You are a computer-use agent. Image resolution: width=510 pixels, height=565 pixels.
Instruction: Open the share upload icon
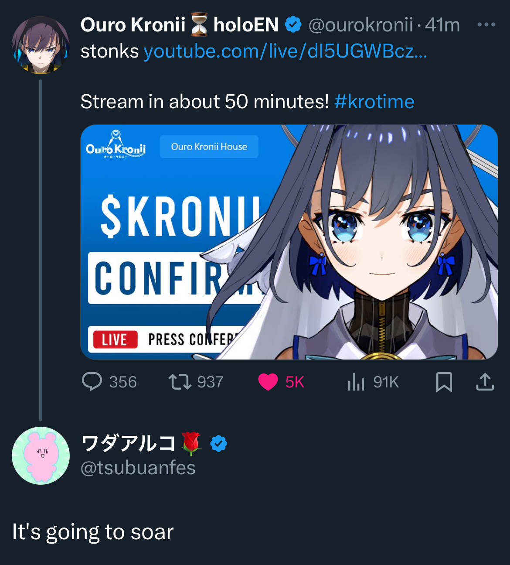(x=485, y=382)
